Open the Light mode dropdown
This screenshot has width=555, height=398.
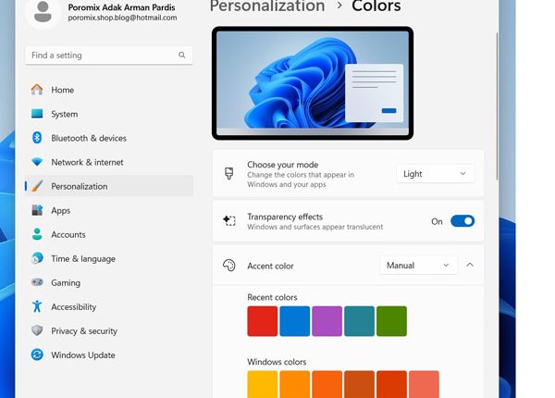(x=435, y=173)
